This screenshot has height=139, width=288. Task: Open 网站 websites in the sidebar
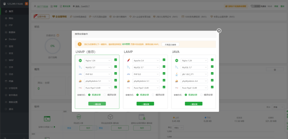(14, 18)
